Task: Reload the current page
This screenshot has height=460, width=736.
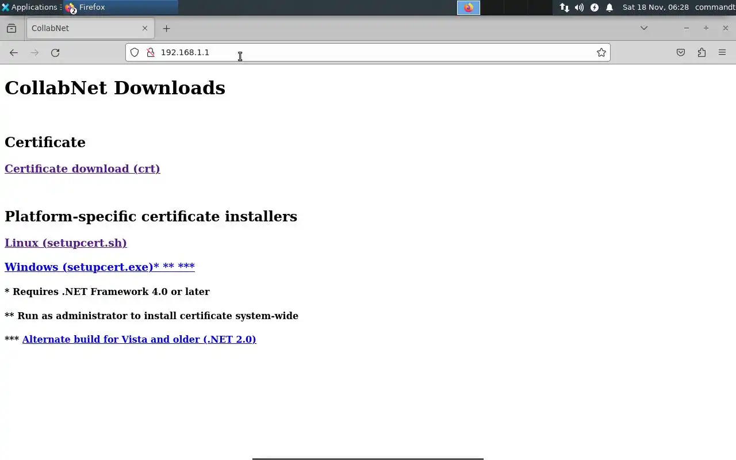Action: (55, 52)
